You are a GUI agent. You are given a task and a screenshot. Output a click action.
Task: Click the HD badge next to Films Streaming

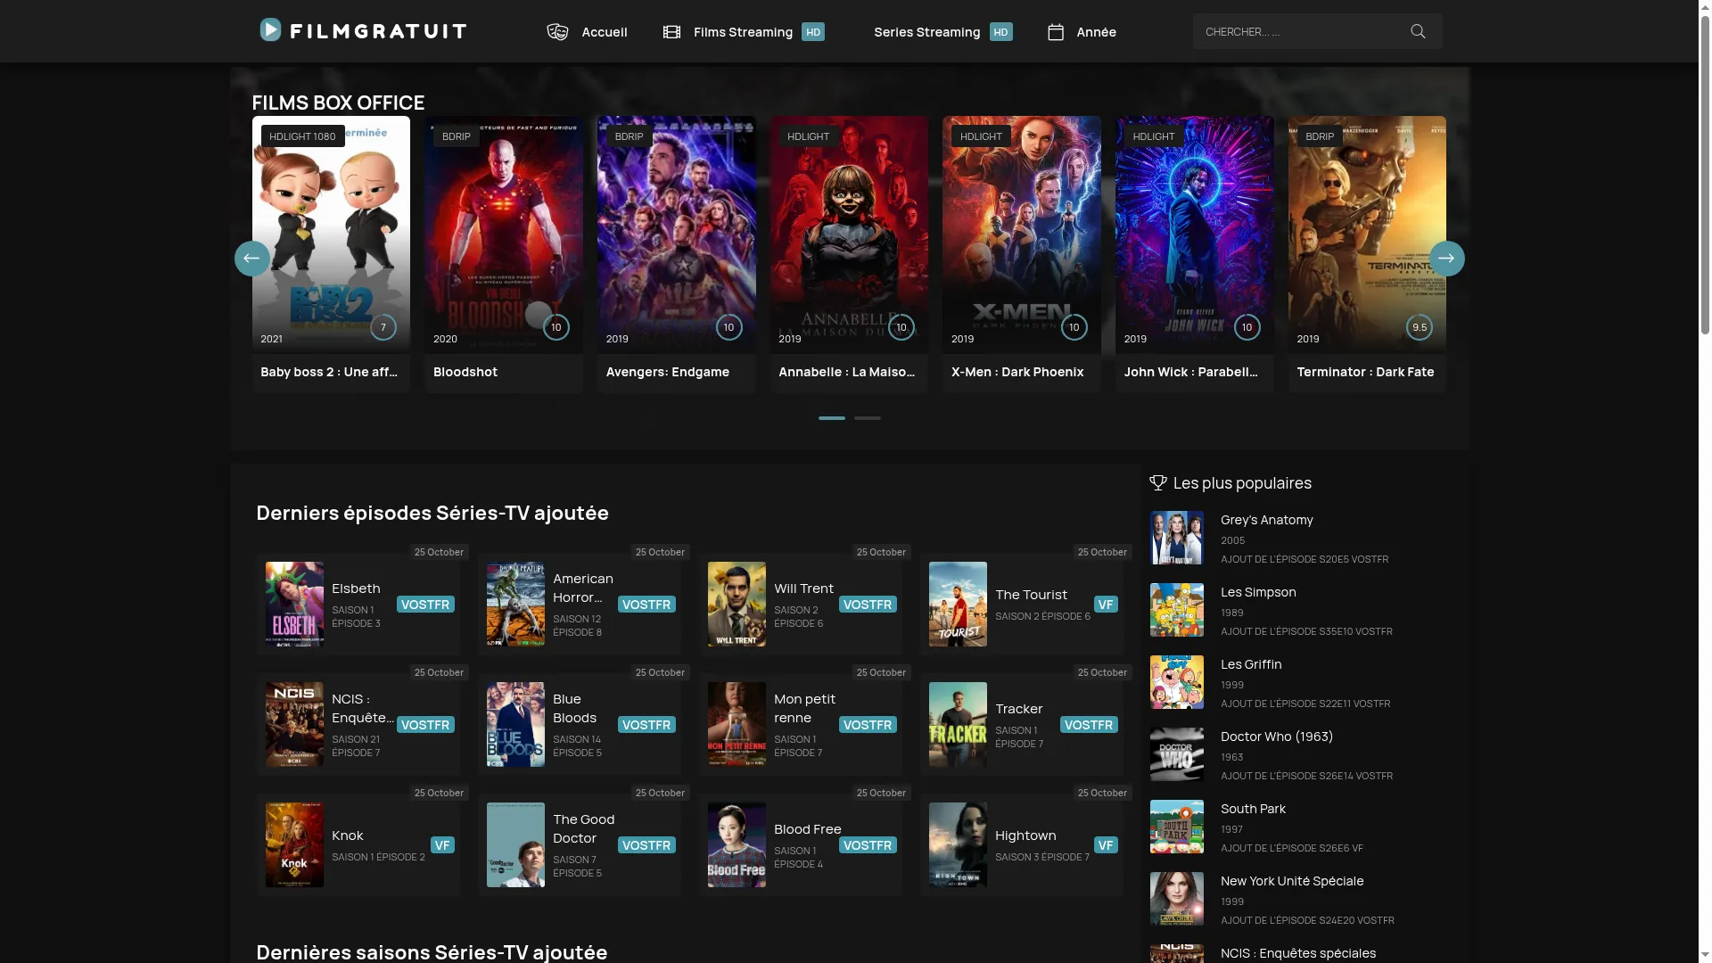(813, 32)
